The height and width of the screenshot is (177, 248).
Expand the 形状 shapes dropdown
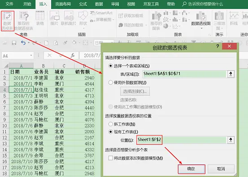(83, 28)
